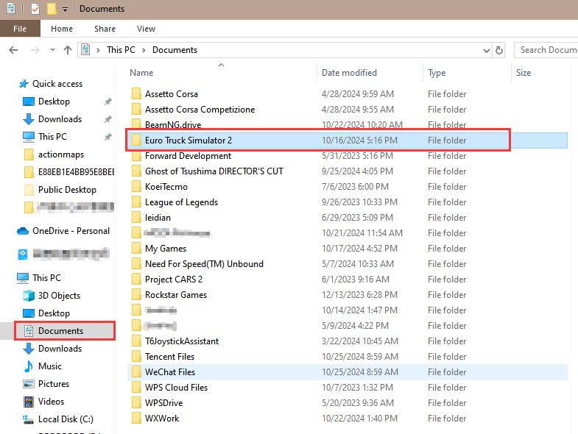Sort by the Size column header
Screen dimensions: 578x434
(x=524, y=73)
